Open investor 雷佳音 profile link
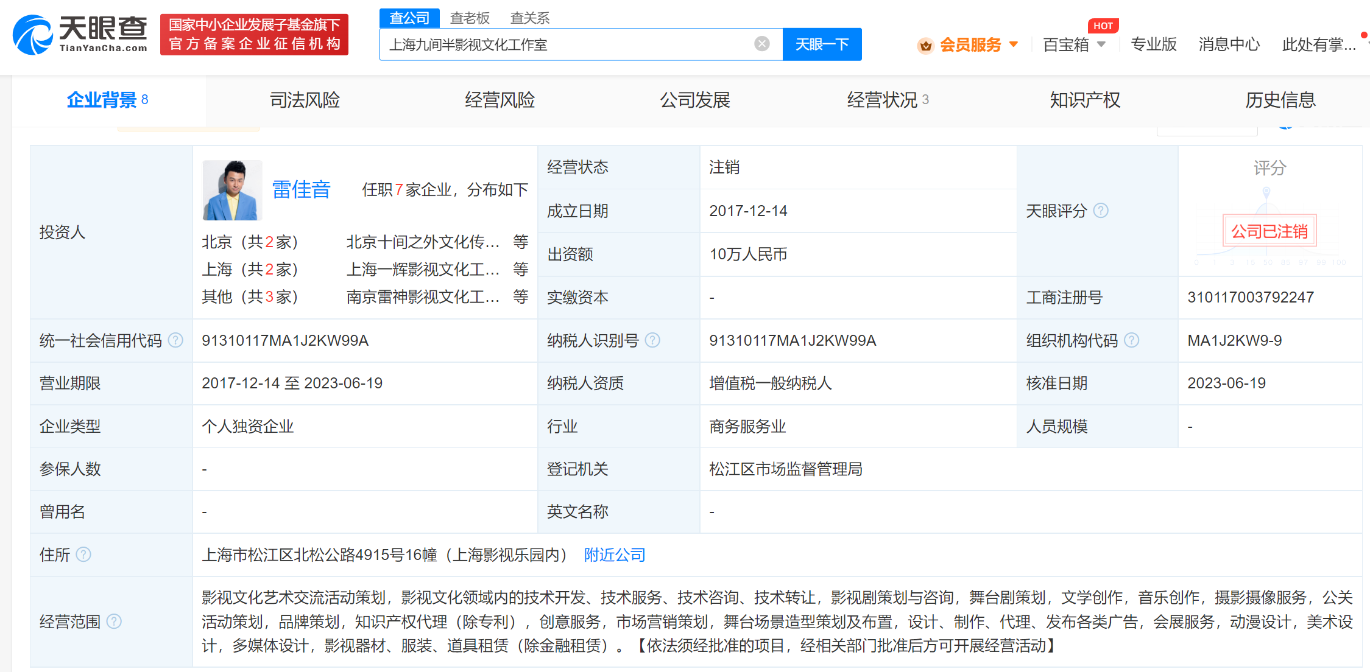This screenshot has height=672, width=1370. 301,190
